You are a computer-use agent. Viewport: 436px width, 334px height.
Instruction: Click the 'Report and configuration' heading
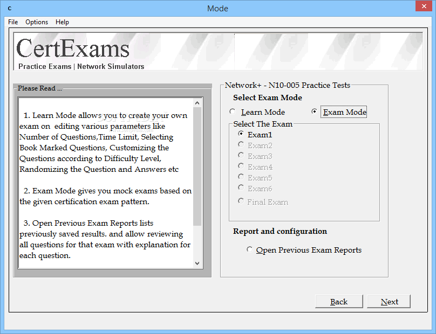tap(280, 231)
